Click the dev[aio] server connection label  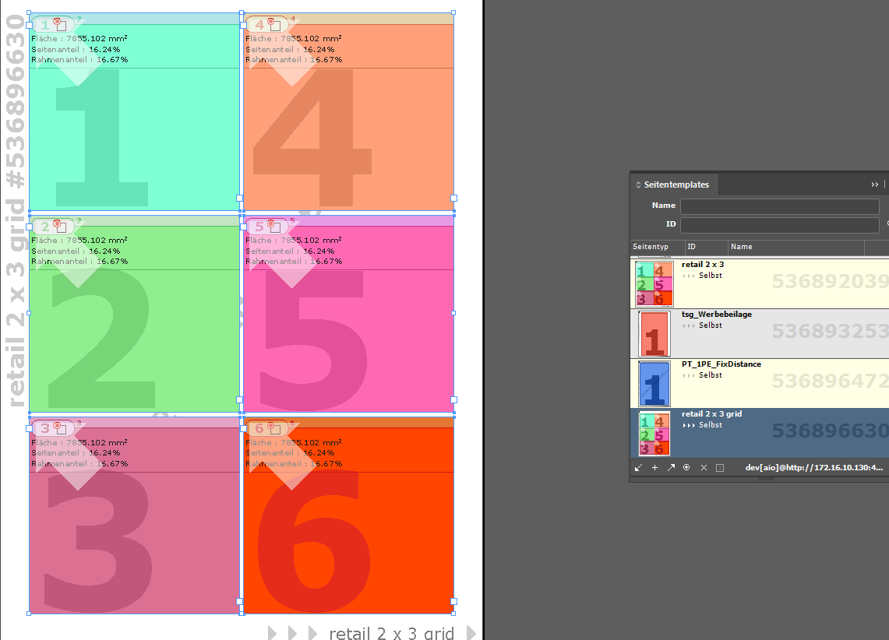click(813, 467)
